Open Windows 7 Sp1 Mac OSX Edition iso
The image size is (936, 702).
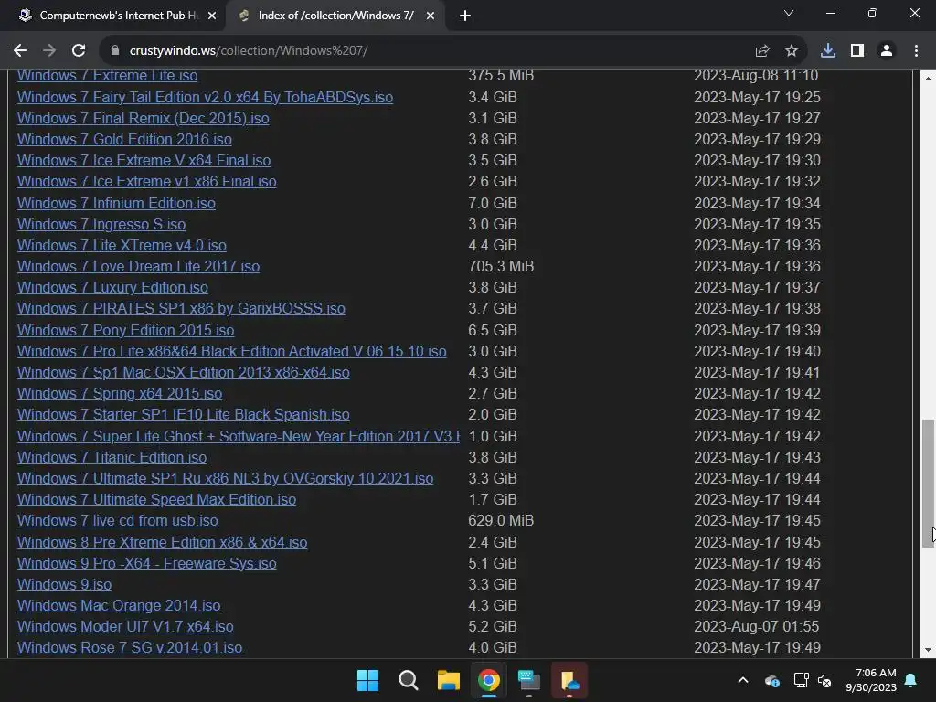(x=183, y=373)
